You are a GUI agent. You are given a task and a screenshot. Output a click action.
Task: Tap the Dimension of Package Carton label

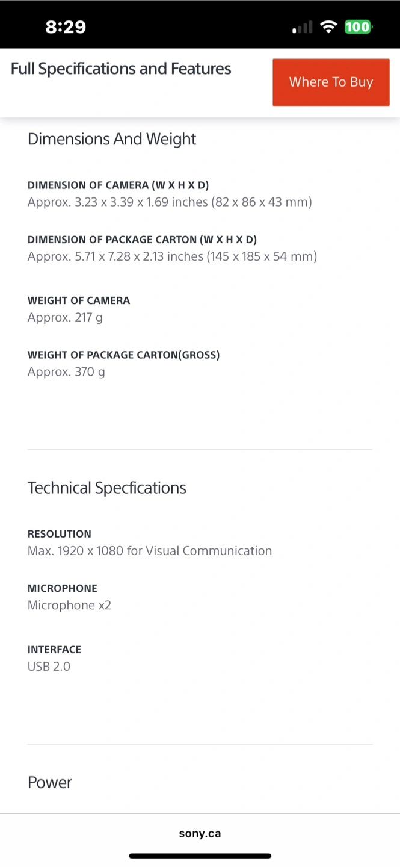142,240
